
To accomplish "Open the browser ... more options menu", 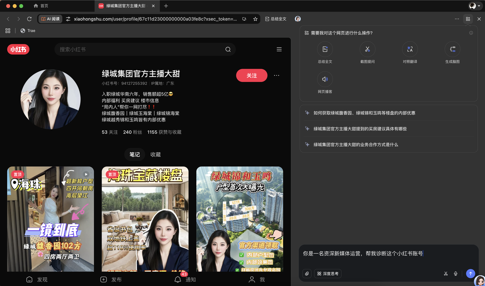I will coord(457,19).
